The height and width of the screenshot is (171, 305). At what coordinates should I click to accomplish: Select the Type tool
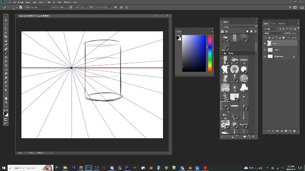click(x=6, y=86)
